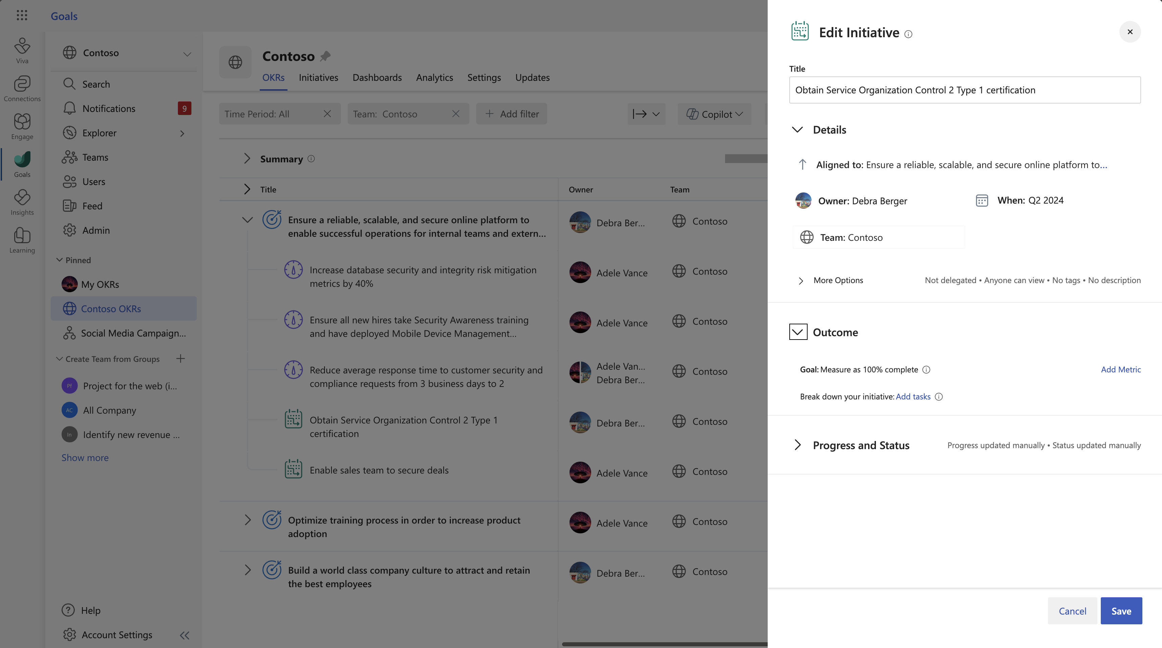The height and width of the screenshot is (648, 1162).
Task: Click the Edit Initiative info icon
Action: tap(908, 34)
